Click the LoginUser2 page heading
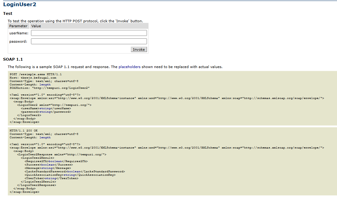This screenshot has height=198, width=337. [x=20, y=4]
